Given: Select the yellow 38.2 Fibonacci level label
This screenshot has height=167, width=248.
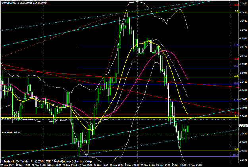Looking at the screenshot, I should coord(236,116).
